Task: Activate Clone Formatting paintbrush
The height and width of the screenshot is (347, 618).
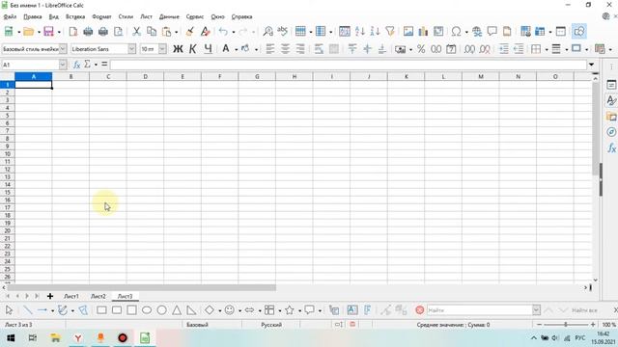Action: (x=189, y=32)
